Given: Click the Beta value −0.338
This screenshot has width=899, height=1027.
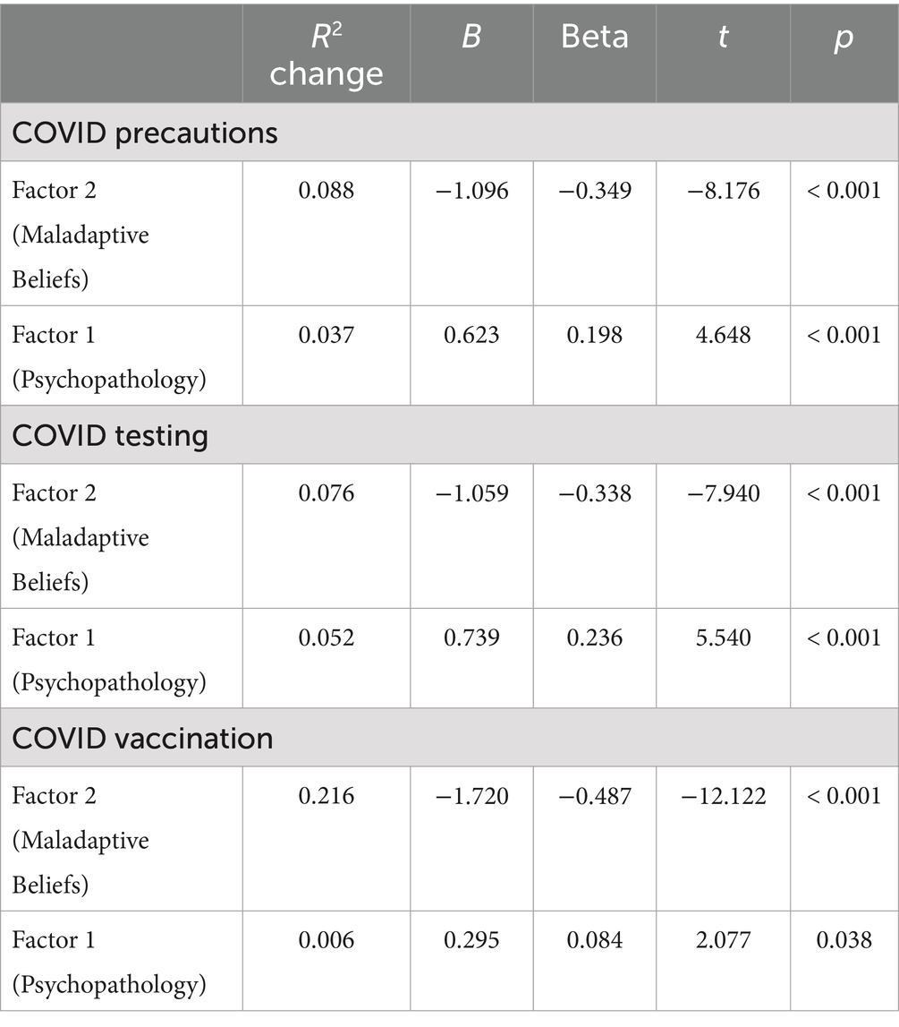Looking at the screenshot, I should click(x=594, y=492).
